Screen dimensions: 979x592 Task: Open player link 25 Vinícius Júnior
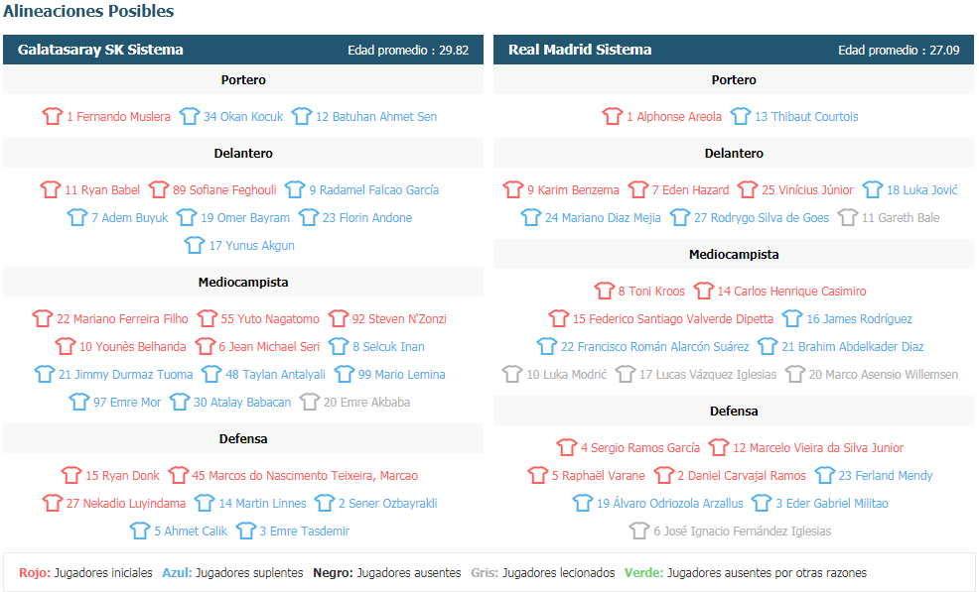[x=807, y=189]
